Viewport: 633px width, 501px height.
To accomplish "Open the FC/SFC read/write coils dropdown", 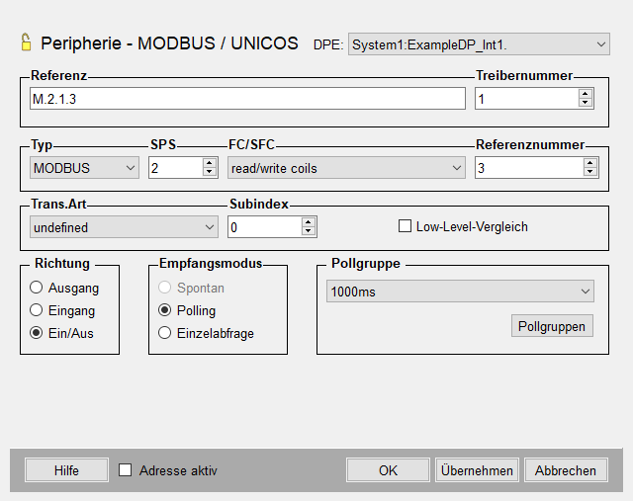I will (345, 168).
